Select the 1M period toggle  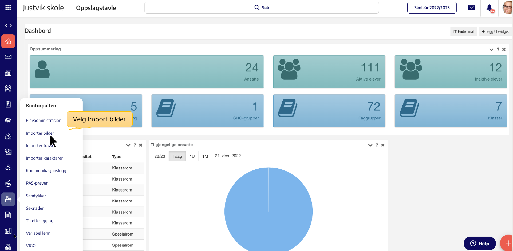point(205,156)
